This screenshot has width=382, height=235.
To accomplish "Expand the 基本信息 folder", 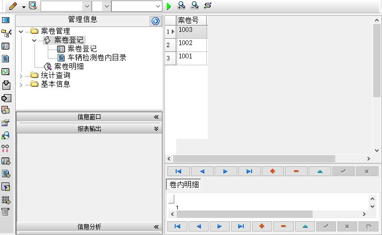I will (21, 85).
